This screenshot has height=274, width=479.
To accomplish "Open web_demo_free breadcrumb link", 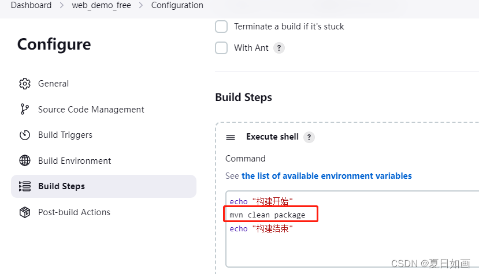I will (x=101, y=5).
